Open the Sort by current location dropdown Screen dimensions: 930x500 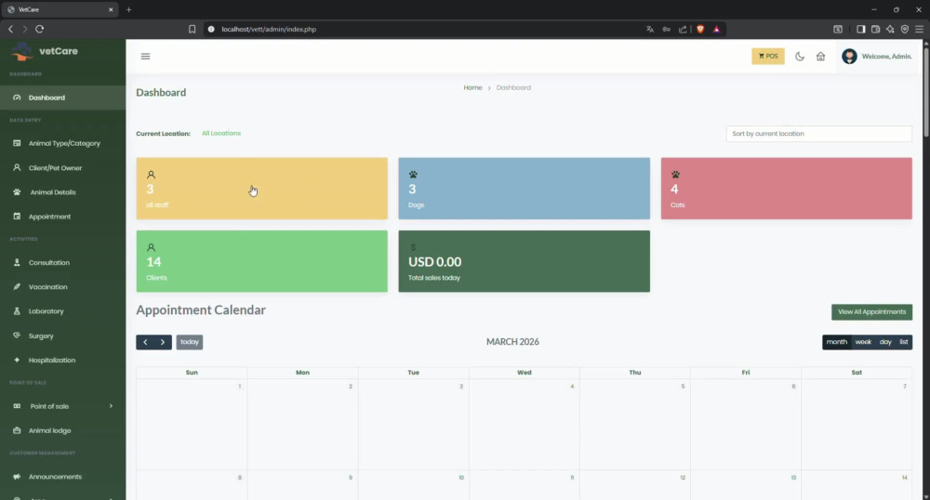click(x=819, y=134)
